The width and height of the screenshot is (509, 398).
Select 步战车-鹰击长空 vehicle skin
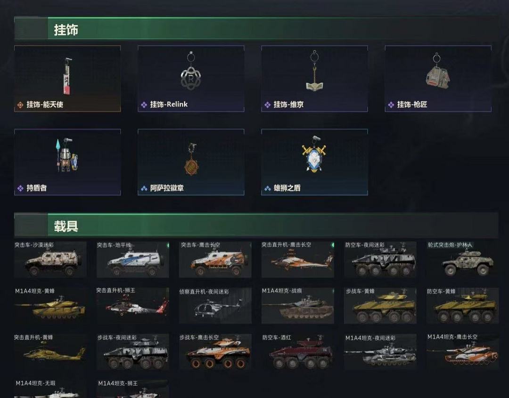coord(215,352)
